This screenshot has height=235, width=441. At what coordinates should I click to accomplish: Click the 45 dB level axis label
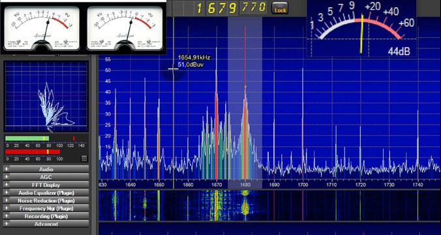(x=108, y=81)
